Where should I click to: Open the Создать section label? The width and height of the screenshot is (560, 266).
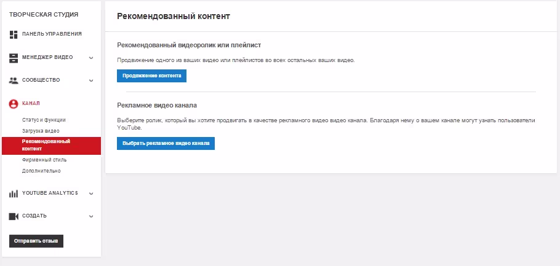34,216
